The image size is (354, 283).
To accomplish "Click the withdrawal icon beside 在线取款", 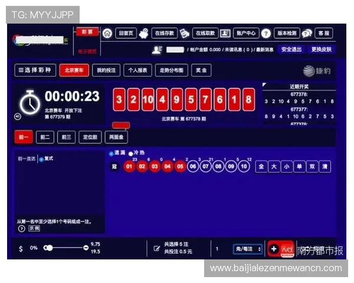I will click(185, 33).
